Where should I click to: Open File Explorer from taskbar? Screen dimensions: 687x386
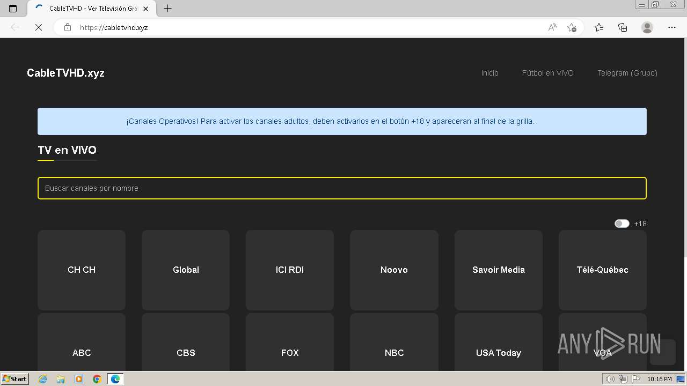pos(61,379)
